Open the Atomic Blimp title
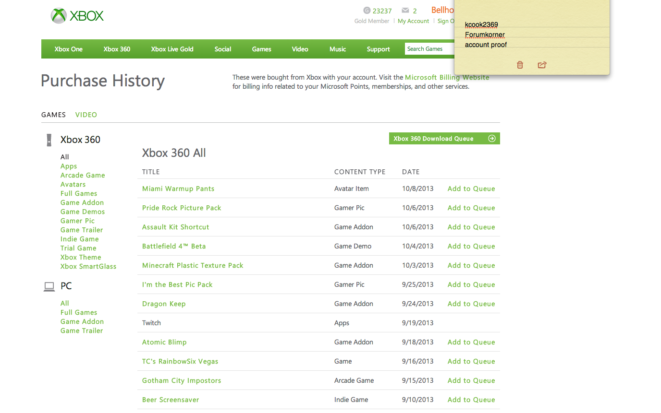Screen dimensions: 661x413 click(x=164, y=342)
